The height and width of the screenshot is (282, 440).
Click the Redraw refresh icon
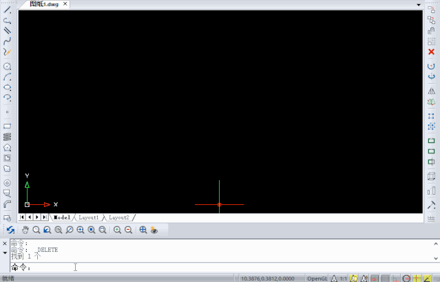[x=10, y=230]
